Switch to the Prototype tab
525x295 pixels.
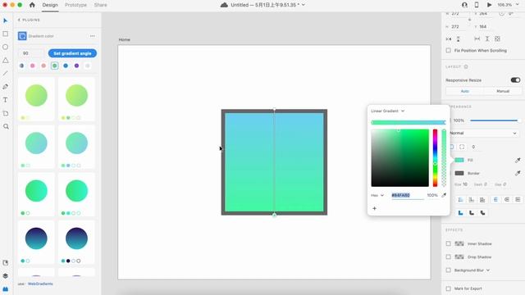(75, 5)
